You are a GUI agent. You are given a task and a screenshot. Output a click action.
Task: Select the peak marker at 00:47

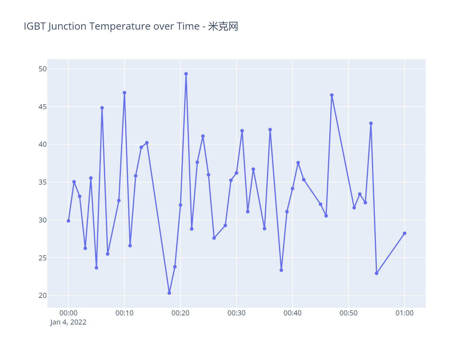click(332, 95)
